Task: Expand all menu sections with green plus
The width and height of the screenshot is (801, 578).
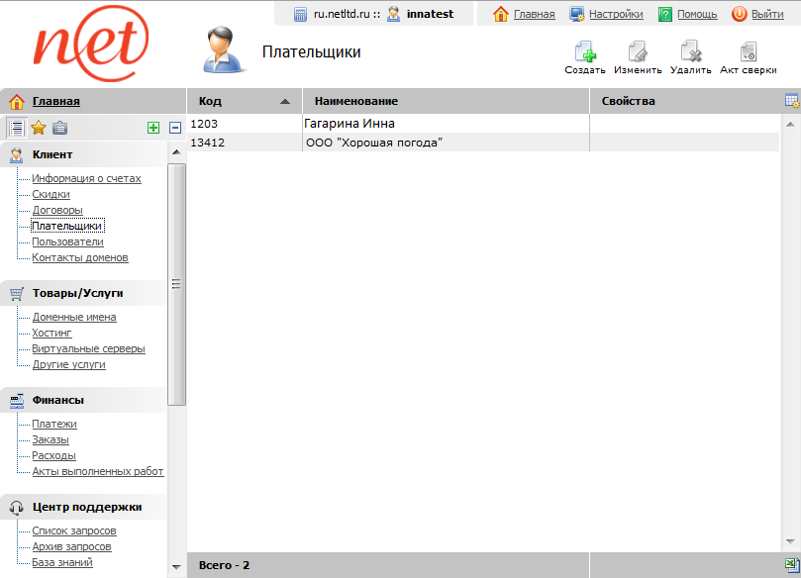Action: [x=152, y=128]
